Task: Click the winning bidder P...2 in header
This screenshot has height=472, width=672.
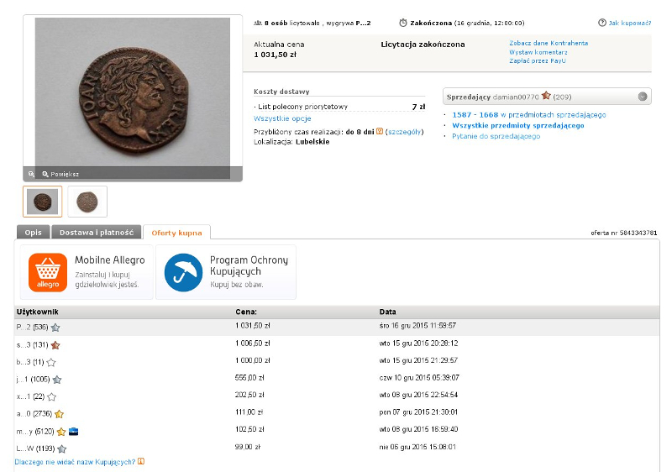Action: coord(363,23)
